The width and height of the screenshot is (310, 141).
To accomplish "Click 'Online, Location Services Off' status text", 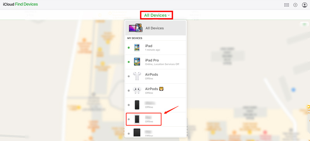I will coord(162,64).
